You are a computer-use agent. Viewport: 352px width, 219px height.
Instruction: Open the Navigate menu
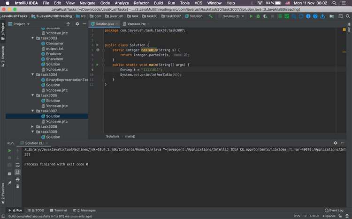click(87, 3)
